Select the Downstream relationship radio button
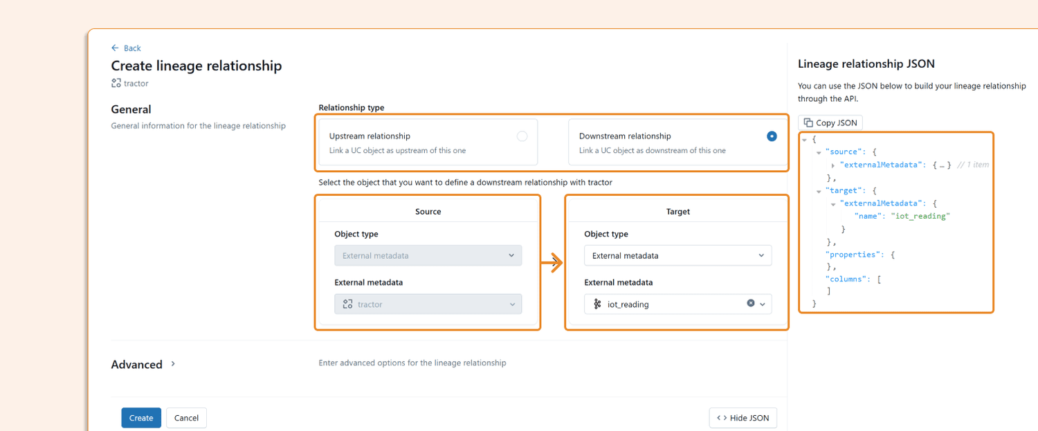 772,136
